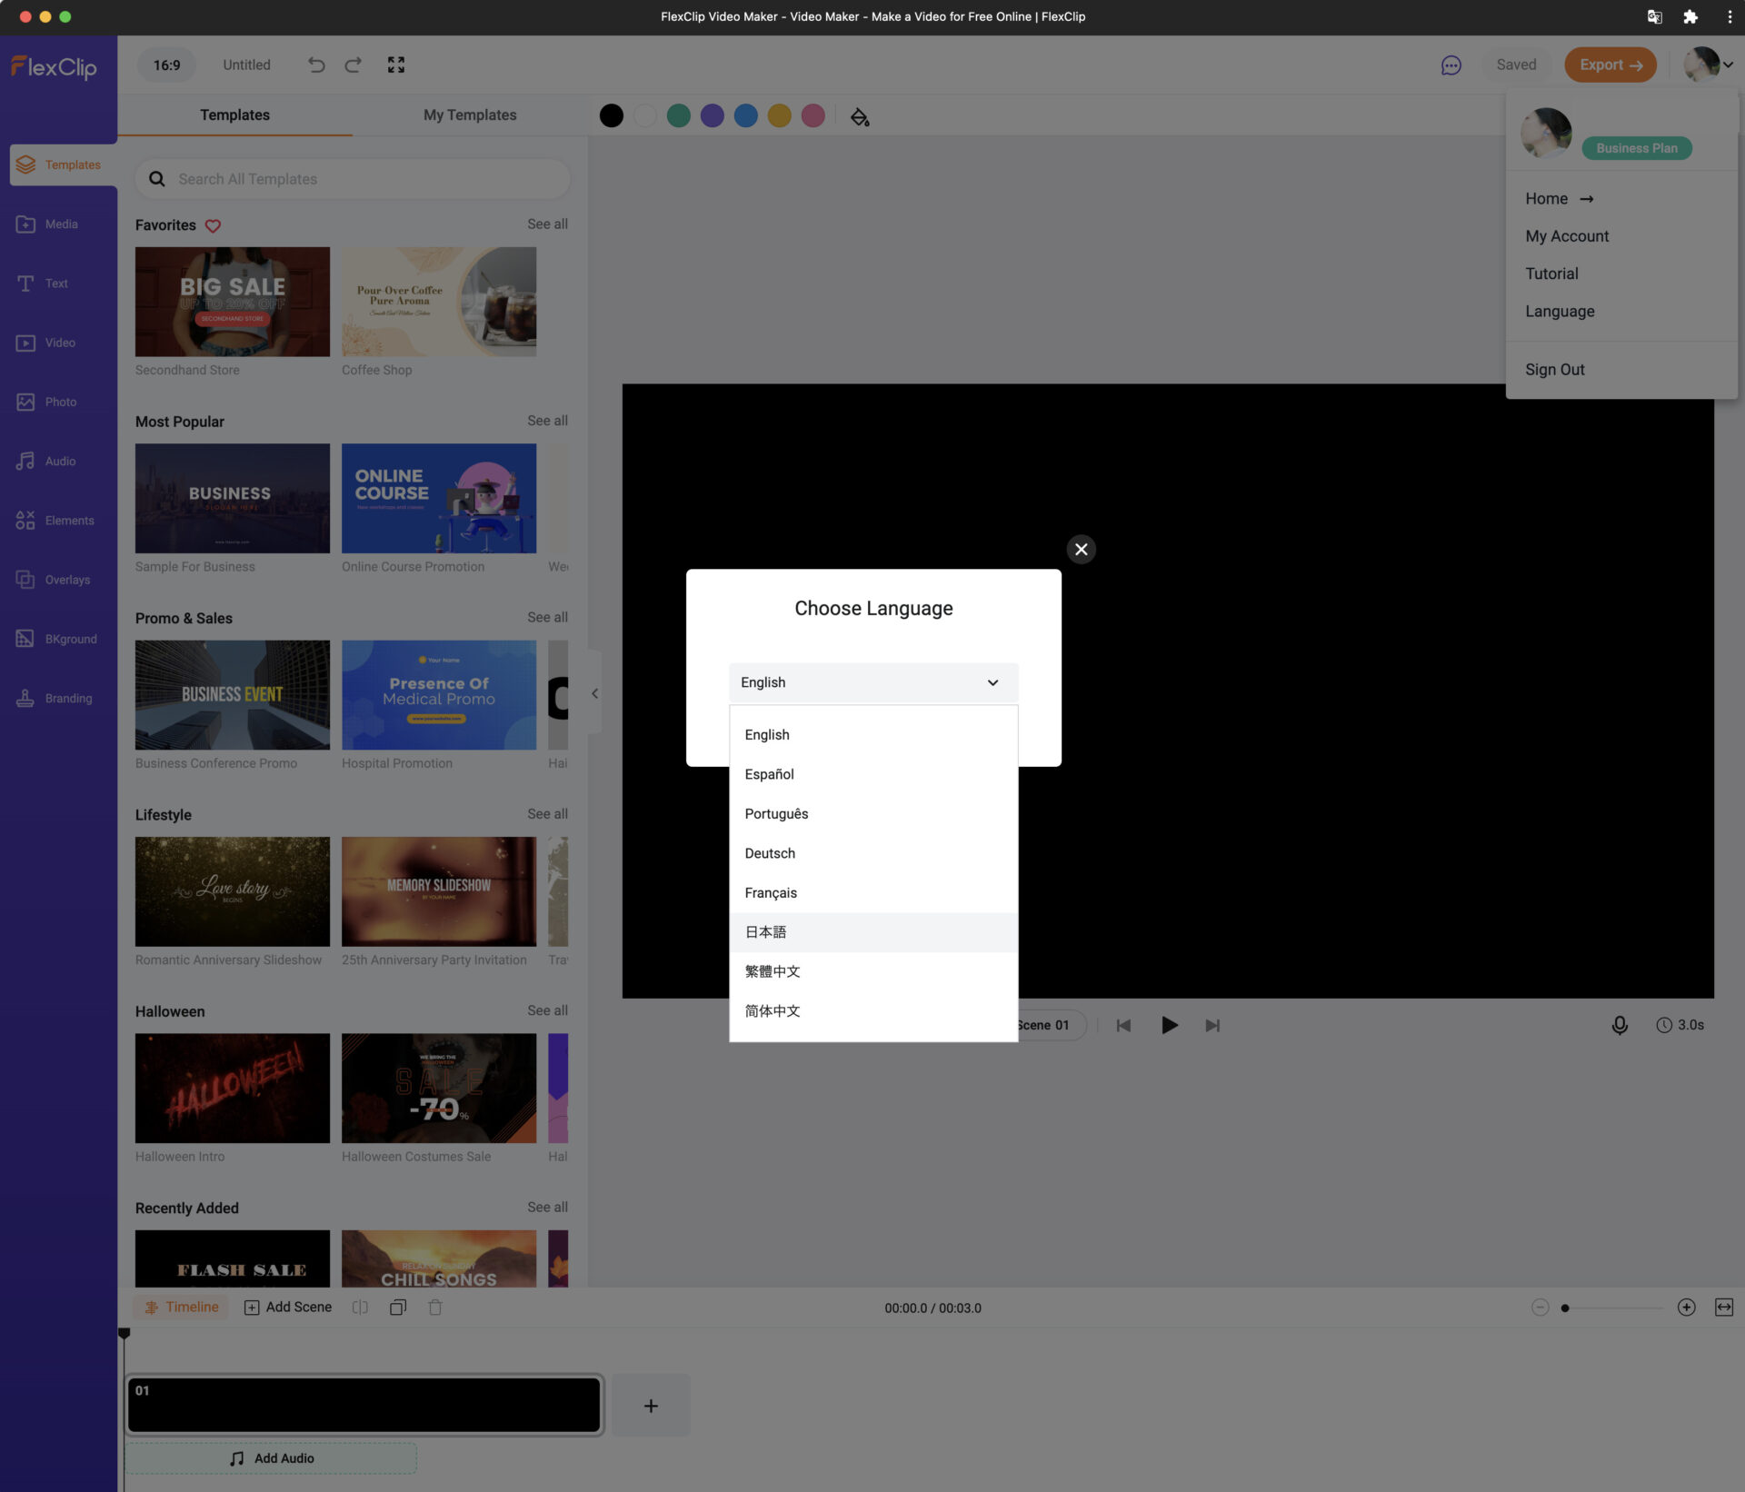Screen dimensions: 1745x1492
Task: Collapse the templates side panel
Action: [595, 693]
